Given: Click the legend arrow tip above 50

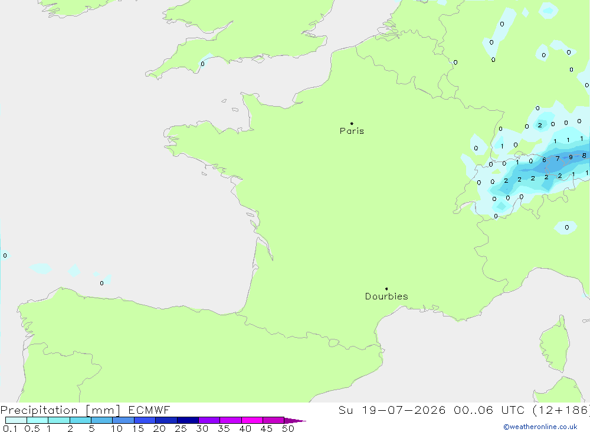Looking at the screenshot, I should pyautogui.click(x=295, y=420).
